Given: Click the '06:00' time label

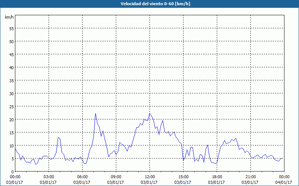Looking at the screenshot, I should point(82,177).
